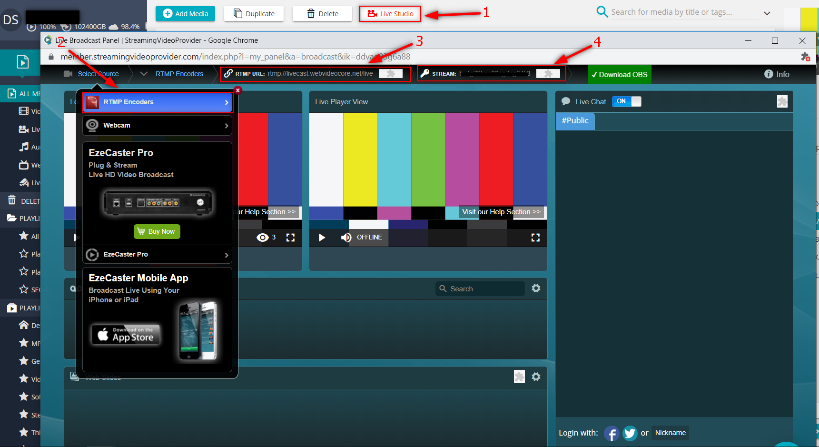Mute the Live Player speaker icon
819x447 pixels.
tap(346, 237)
